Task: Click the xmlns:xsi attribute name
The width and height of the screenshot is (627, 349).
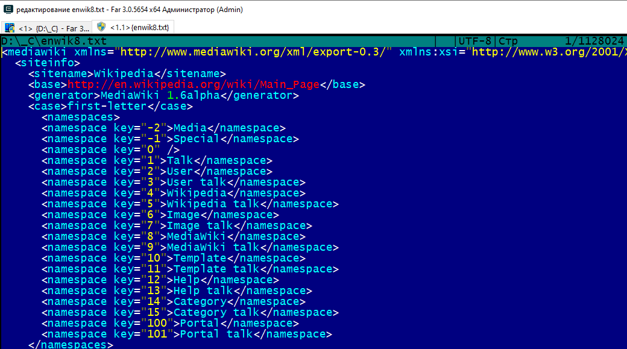Action: (x=428, y=52)
